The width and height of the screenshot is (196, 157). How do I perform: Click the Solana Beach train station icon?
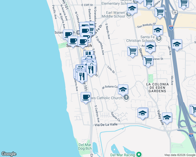78,32
